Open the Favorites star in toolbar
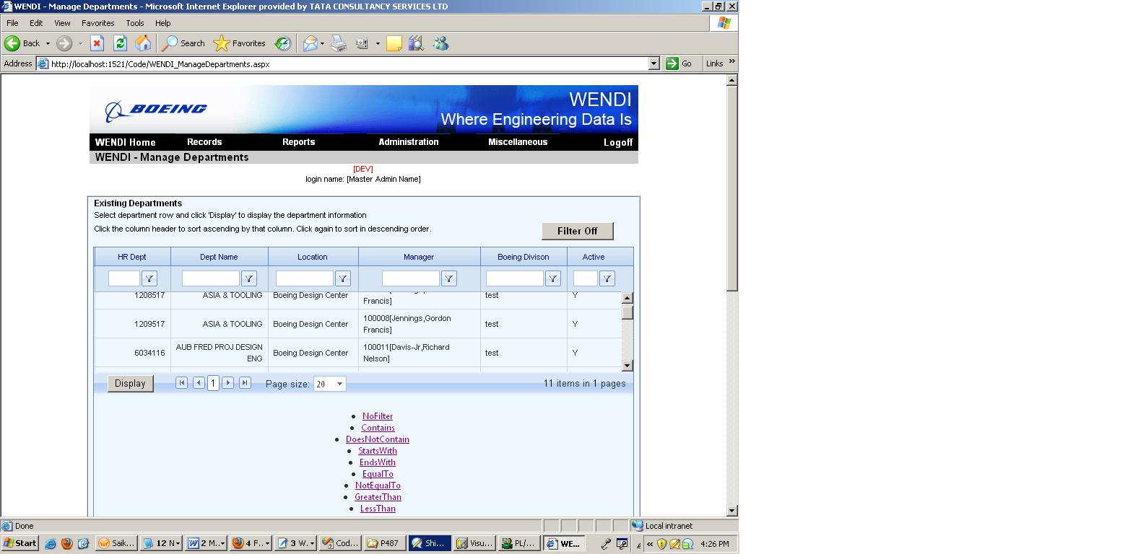This screenshot has width=1138, height=554. point(240,43)
